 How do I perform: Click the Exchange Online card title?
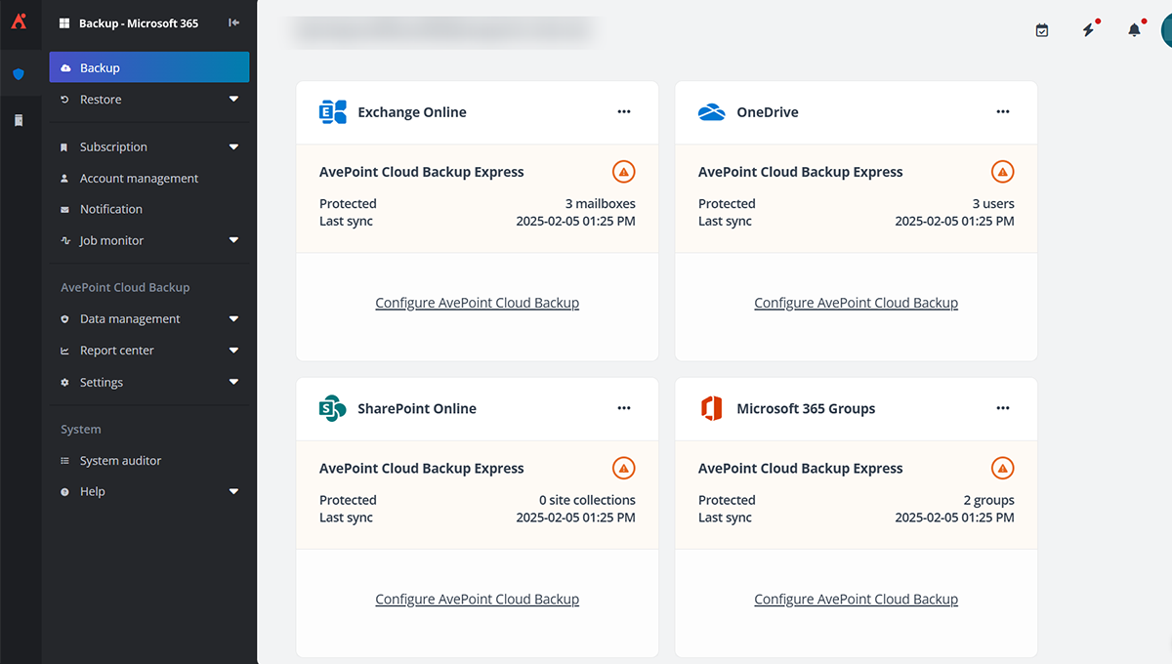tap(412, 112)
